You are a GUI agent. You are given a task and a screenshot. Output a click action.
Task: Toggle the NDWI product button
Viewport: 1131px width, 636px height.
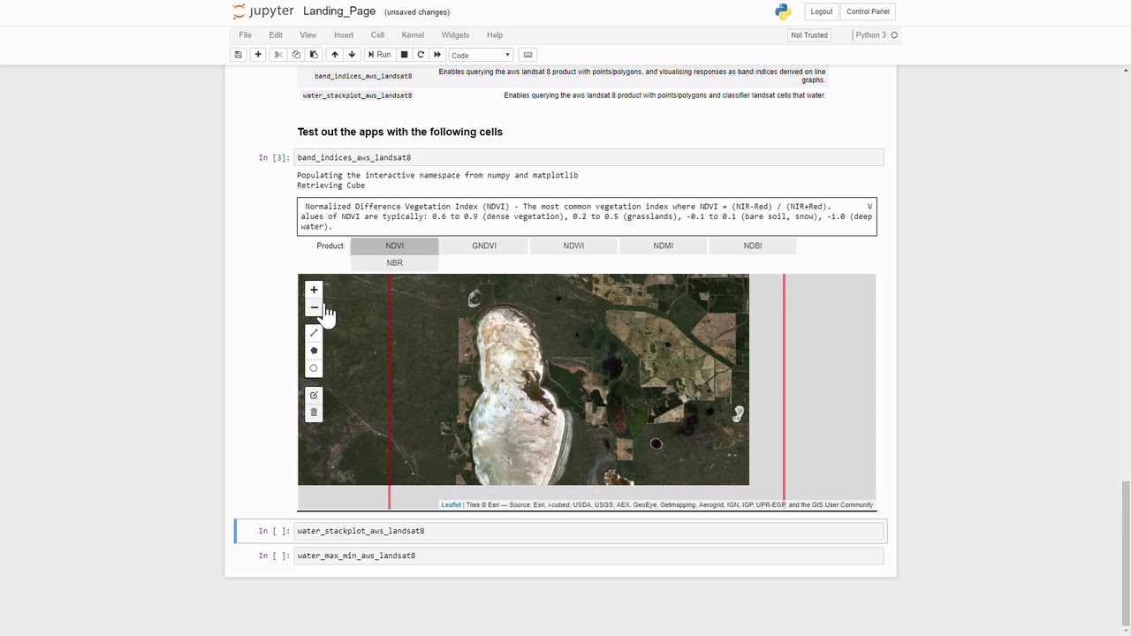coord(573,246)
